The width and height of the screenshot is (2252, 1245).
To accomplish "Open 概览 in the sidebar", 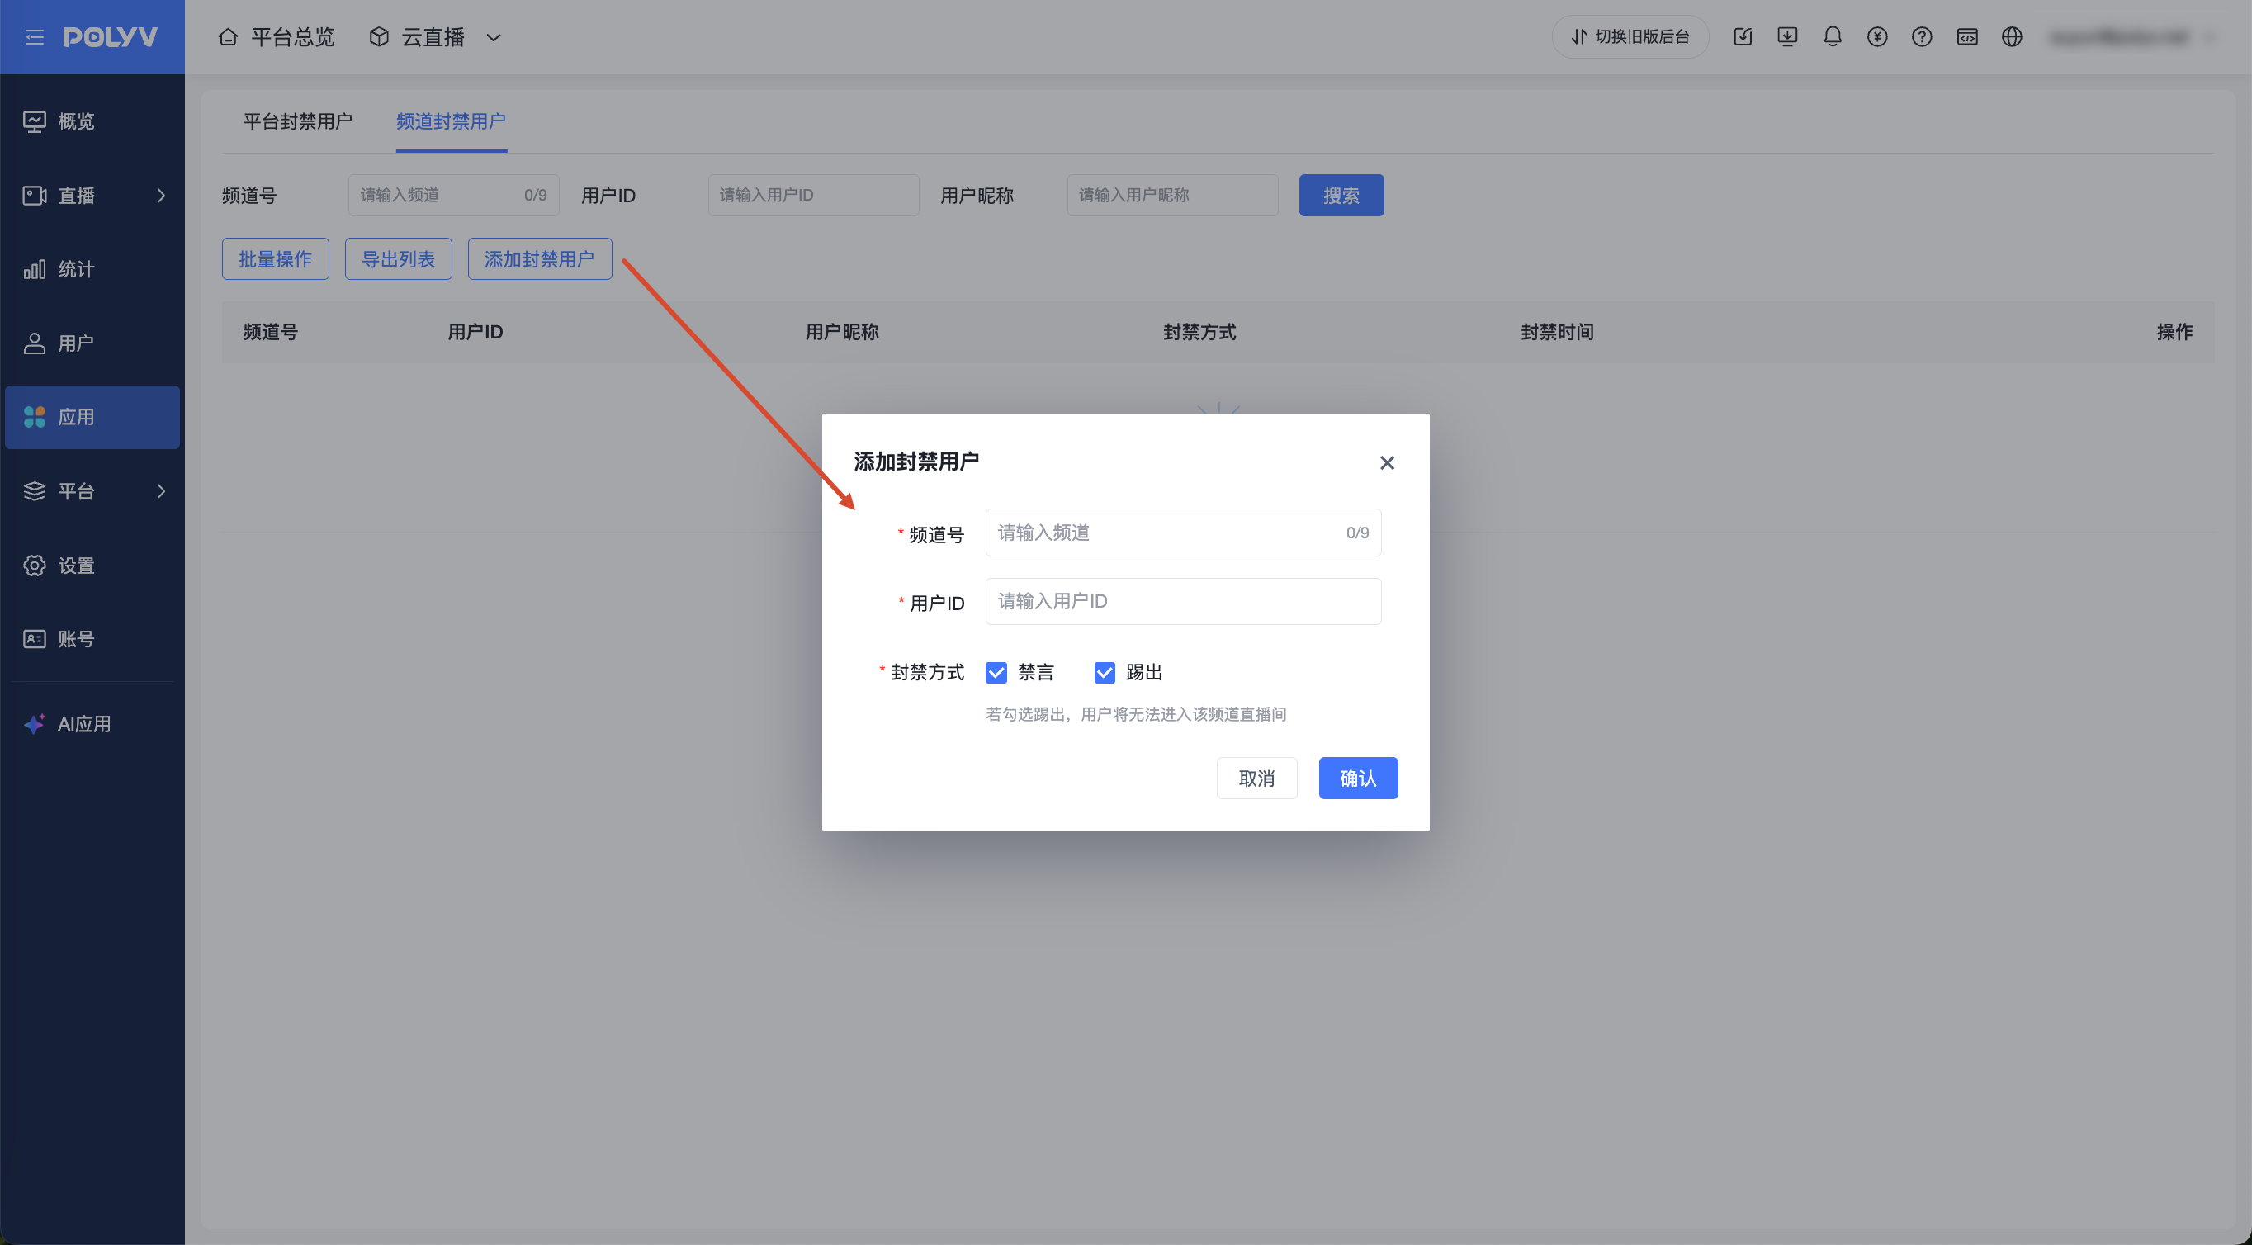I will point(92,121).
